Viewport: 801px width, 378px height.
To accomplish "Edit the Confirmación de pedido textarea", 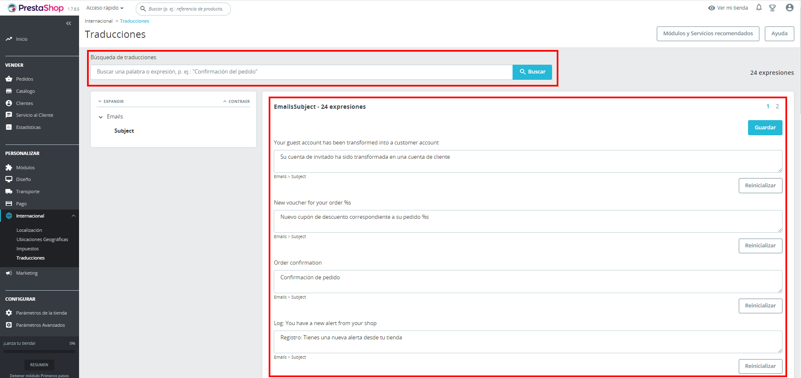I will pos(528,282).
